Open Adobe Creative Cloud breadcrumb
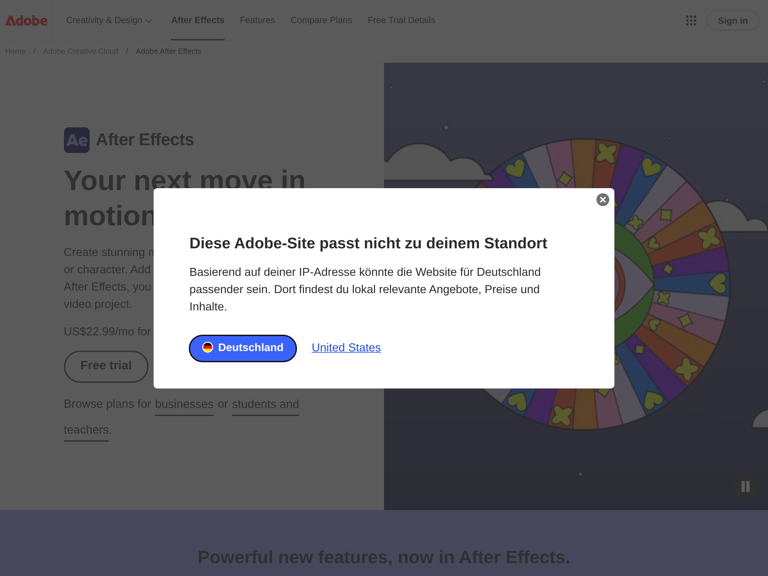This screenshot has height=576, width=768. pyautogui.click(x=81, y=52)
